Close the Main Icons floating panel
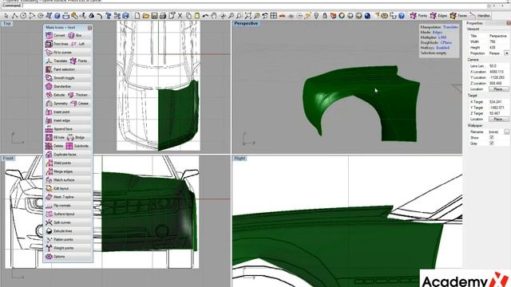This screenshot has height=287, width=511. (x=89, y=28)
